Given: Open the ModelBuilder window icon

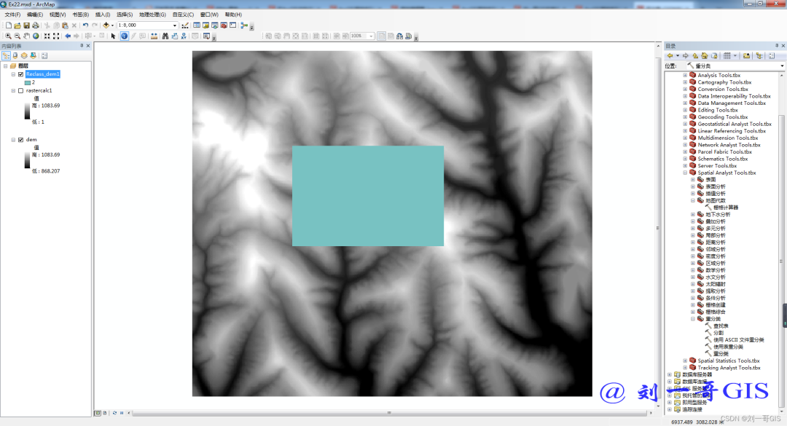Looking at the screenshot, I should pos(244,25).
